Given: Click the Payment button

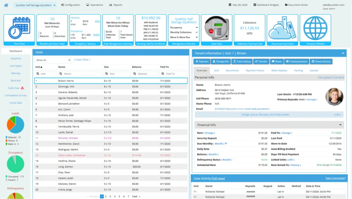Looking at the screenshot, I should pyautogui.click(x=202, y=62).
